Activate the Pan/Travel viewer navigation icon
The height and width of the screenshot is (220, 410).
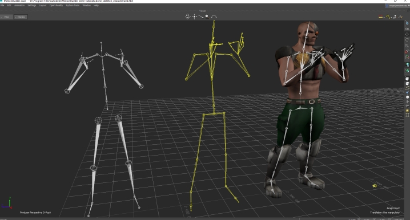(194, 17)
